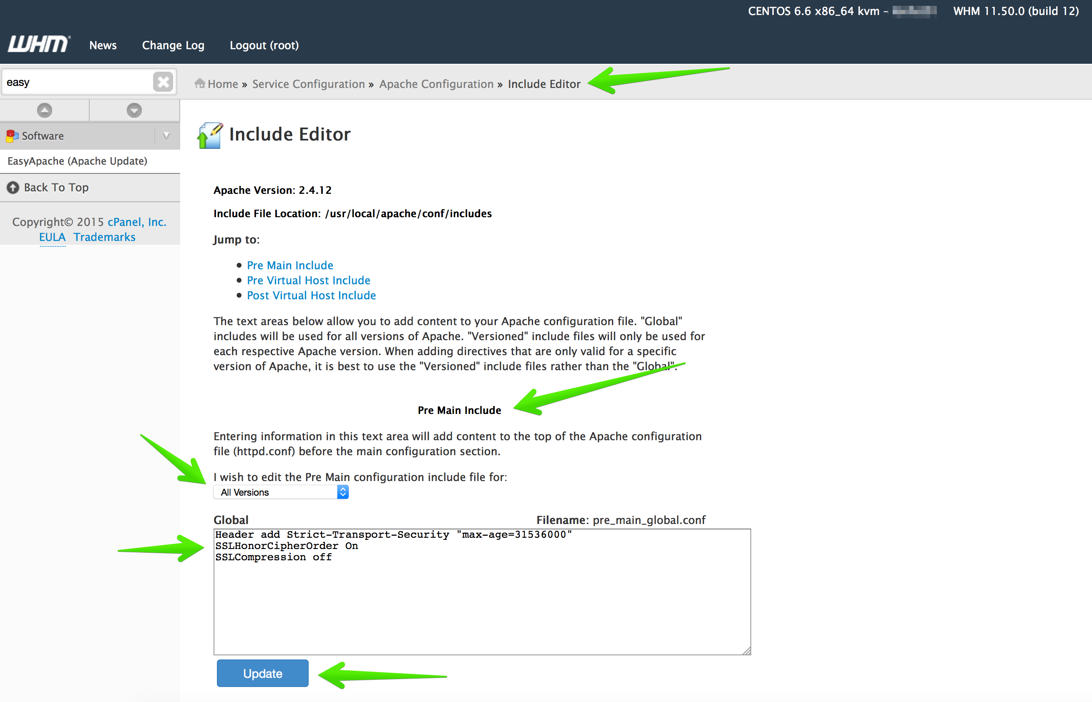1092x702 pixels.
Task: Go to Home breadcrumb link
Action: pyautogui.click(x=223, y=84)
